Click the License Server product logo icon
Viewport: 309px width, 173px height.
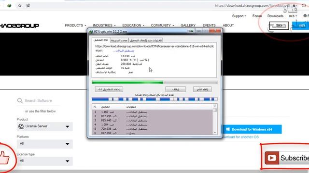point(21,126)
